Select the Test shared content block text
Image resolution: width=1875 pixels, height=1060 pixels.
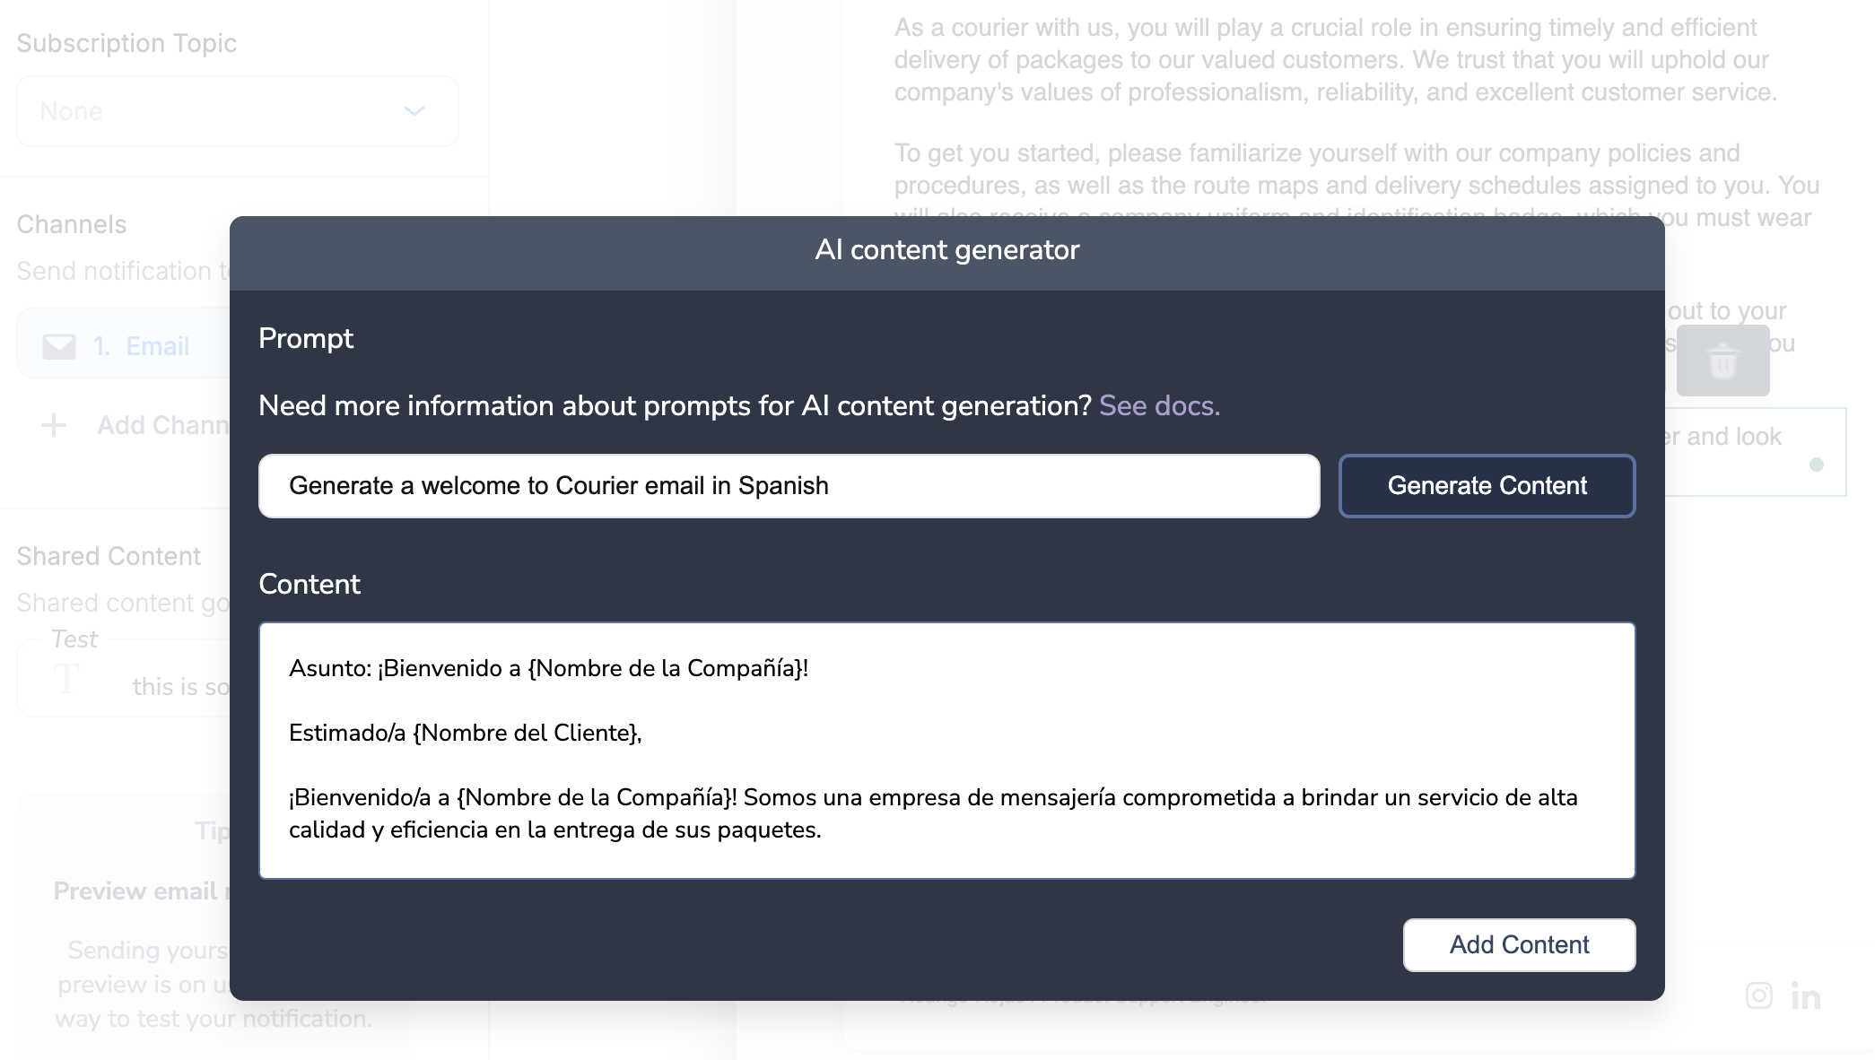(179, 687)
